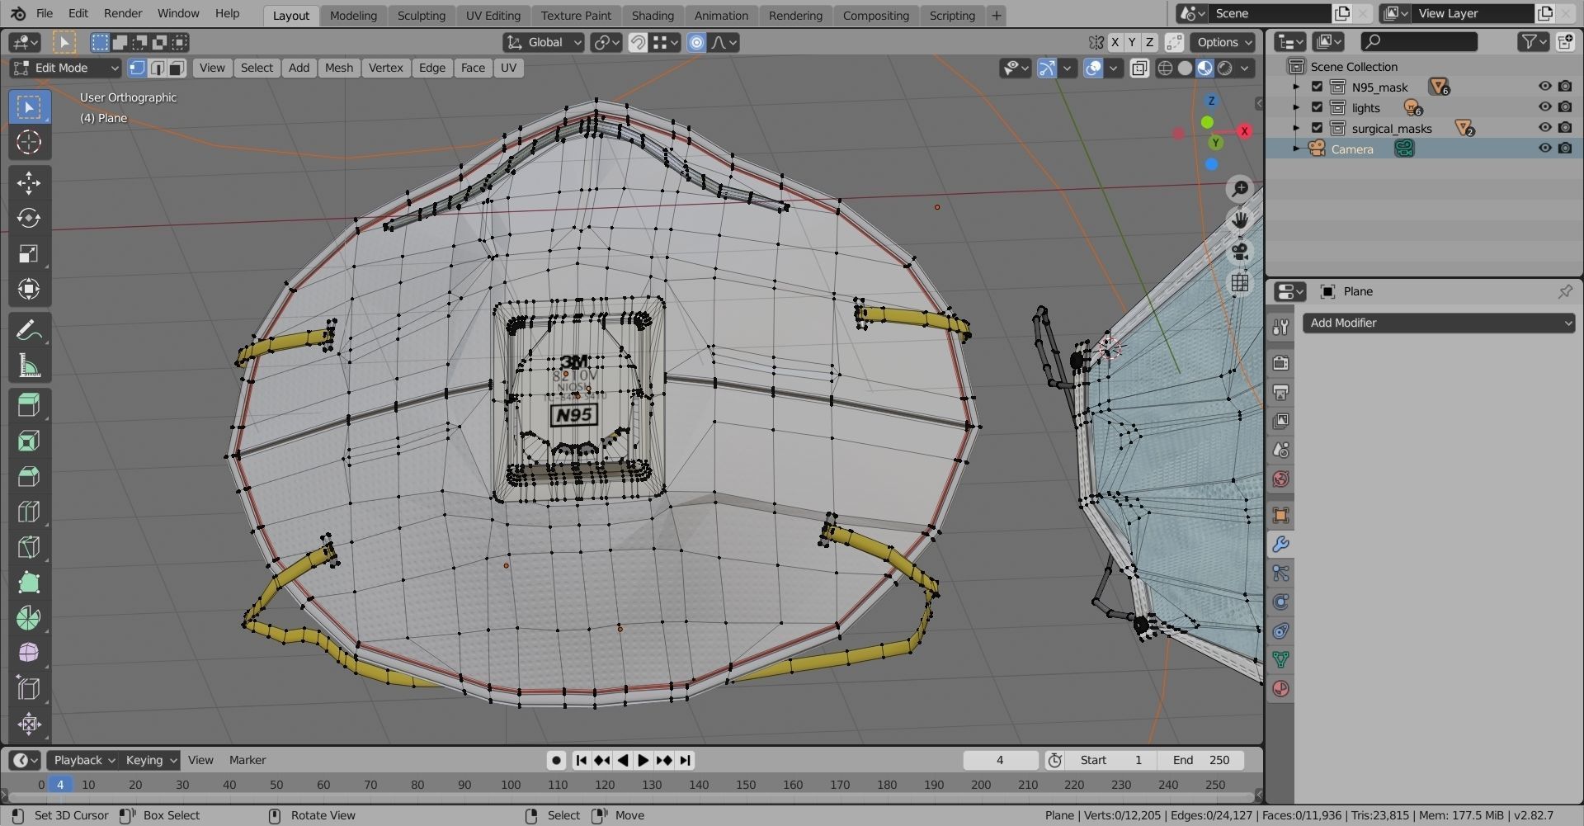Pick the Measure tool
Viewport: 1584px width, 826px height.
pyautogui.click(x=29, y=366)
